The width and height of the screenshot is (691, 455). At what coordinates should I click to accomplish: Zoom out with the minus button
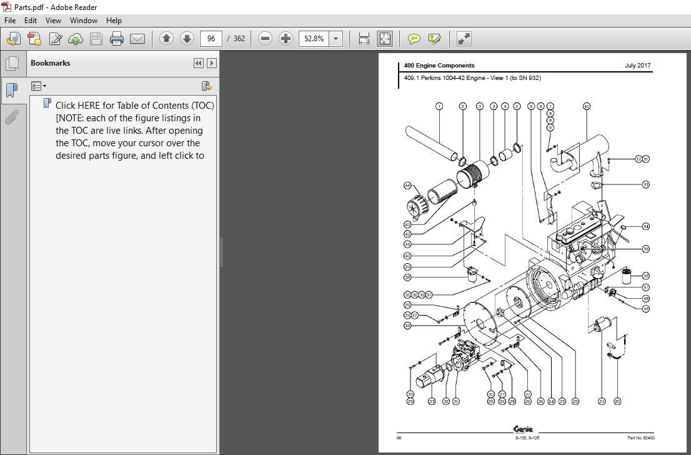pyautogui.click(x=265, y=39)
